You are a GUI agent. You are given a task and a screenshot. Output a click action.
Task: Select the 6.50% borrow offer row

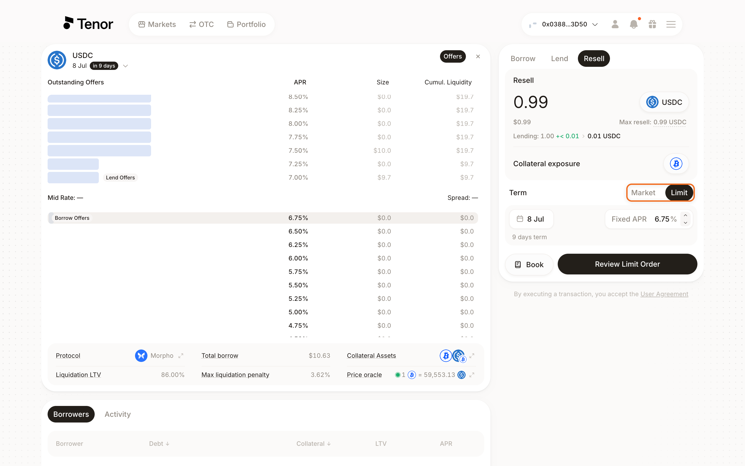[263, 231]
